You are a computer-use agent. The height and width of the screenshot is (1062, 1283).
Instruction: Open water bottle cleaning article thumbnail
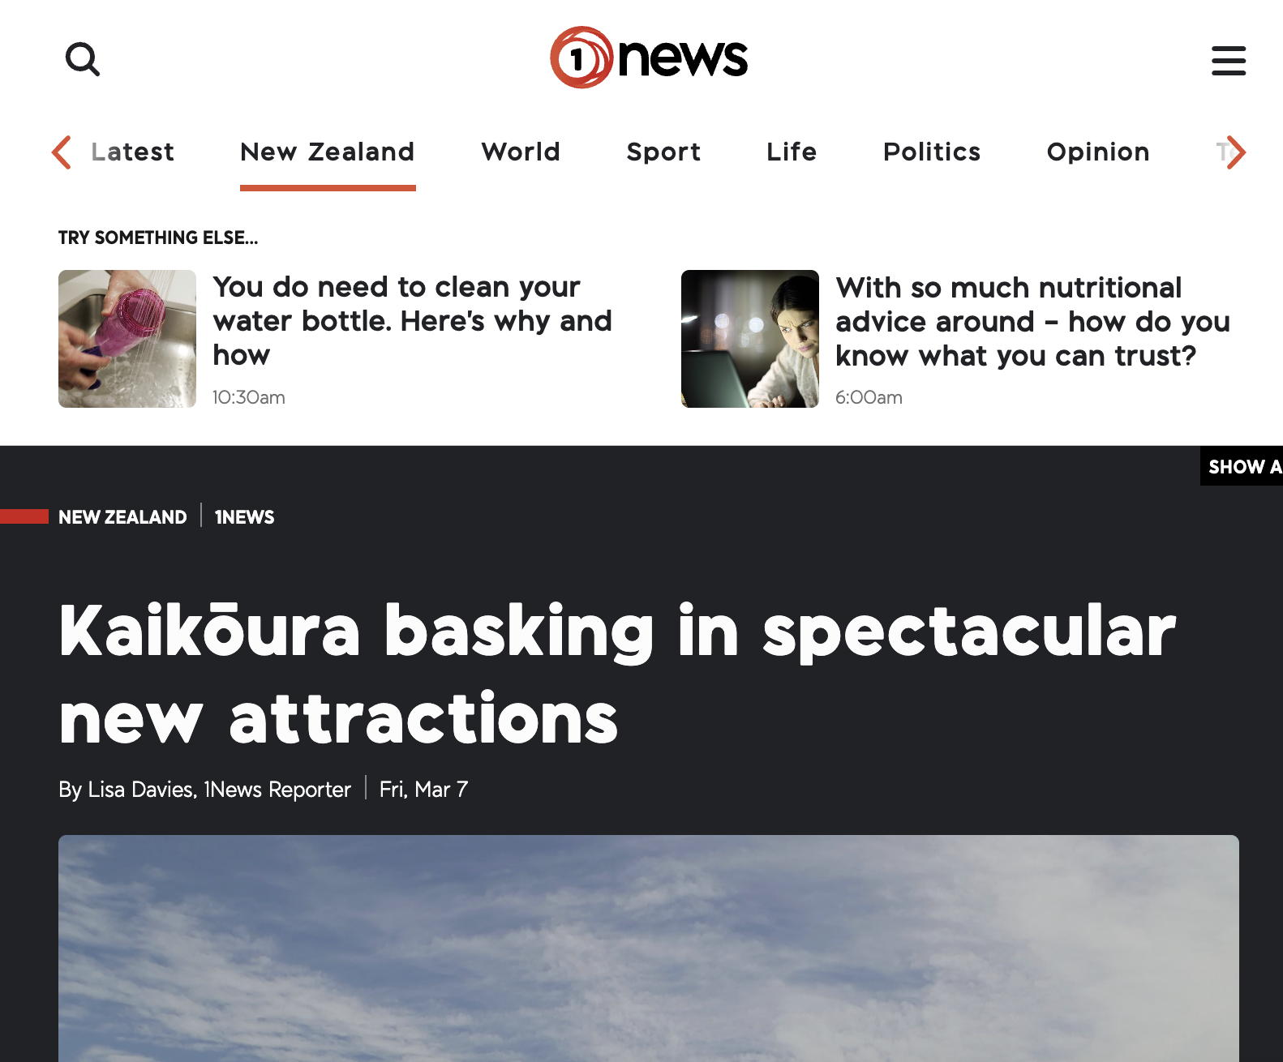click(x=127, y=339)
